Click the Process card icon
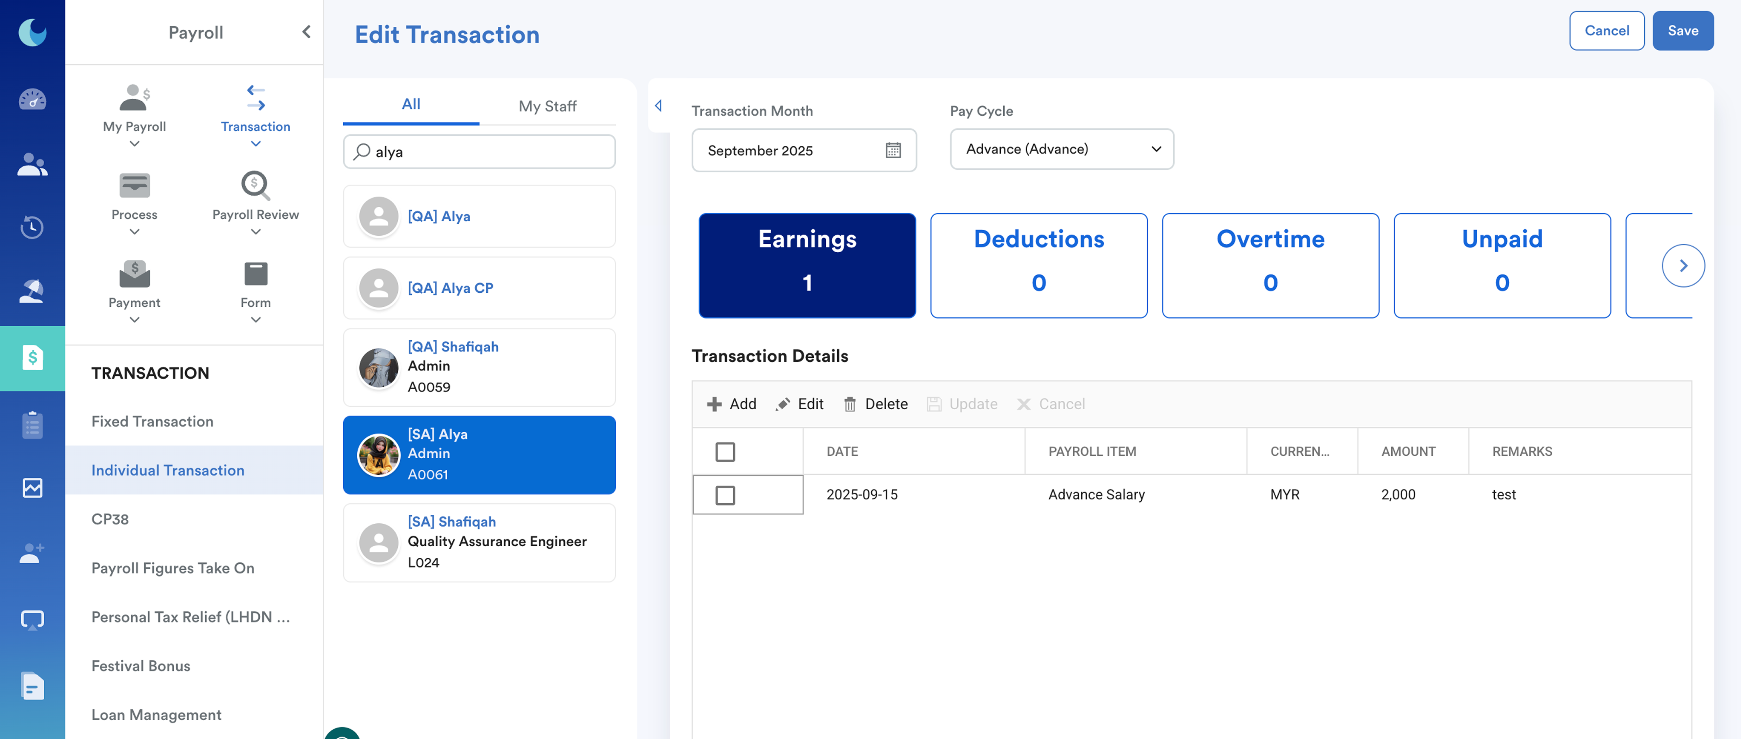Screen dimensions: 1743x739 (134, 185)
